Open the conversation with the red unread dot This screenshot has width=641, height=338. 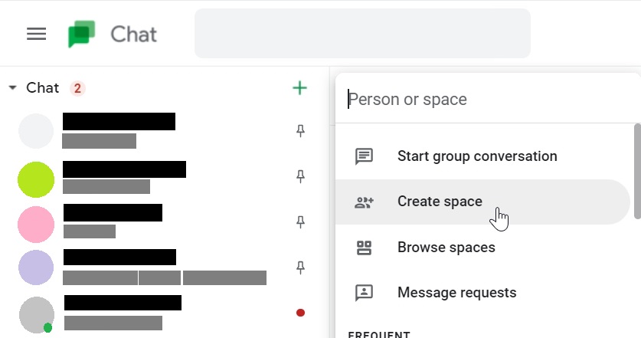point(153,313)
